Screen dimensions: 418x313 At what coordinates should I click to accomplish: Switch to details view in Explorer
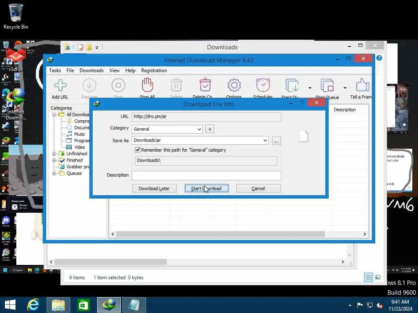(x=369, y=277)
